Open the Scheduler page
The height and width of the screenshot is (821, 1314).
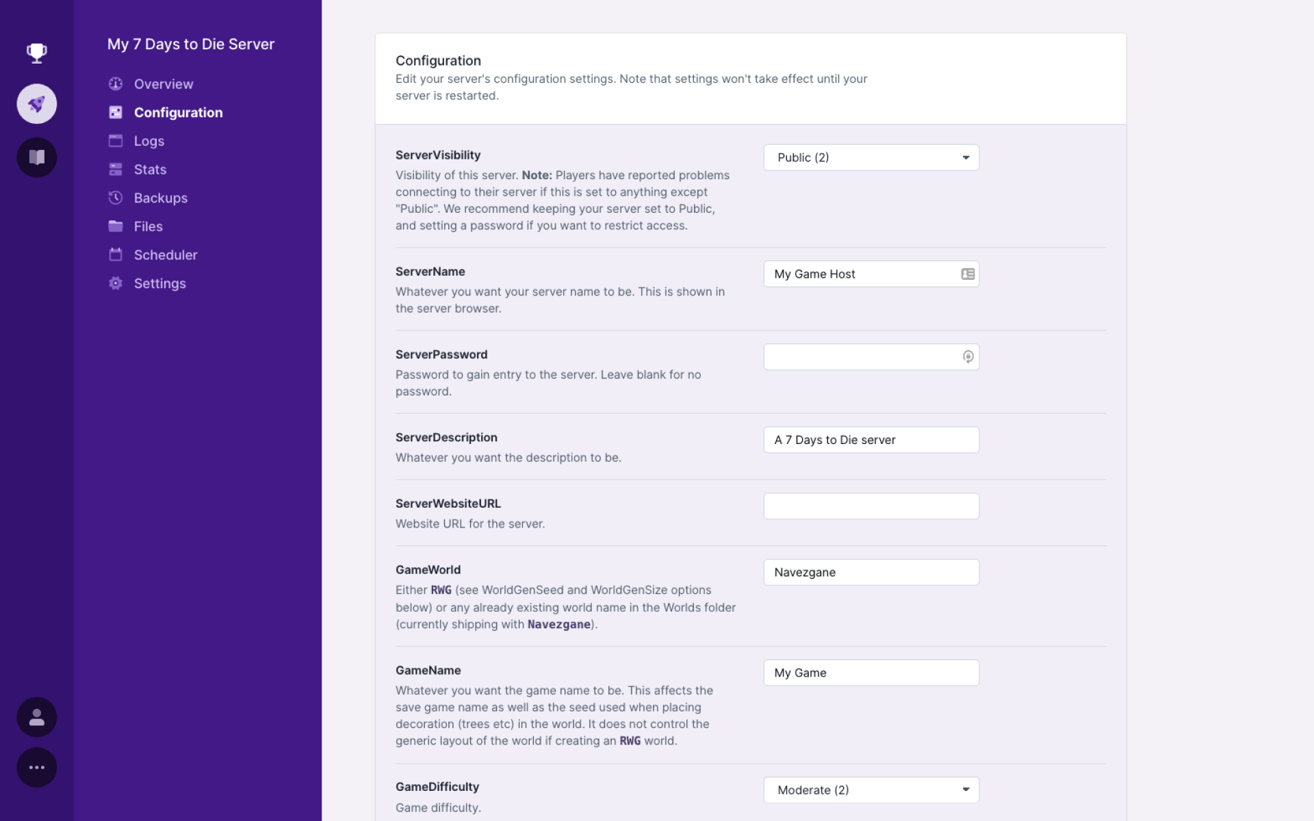pyautogui.click(x=166, y=255)
